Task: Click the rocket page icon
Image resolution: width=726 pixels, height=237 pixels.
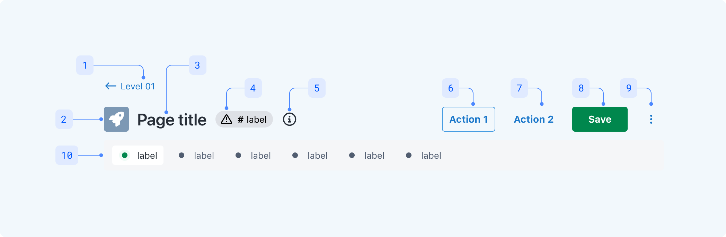Action: 116,119
